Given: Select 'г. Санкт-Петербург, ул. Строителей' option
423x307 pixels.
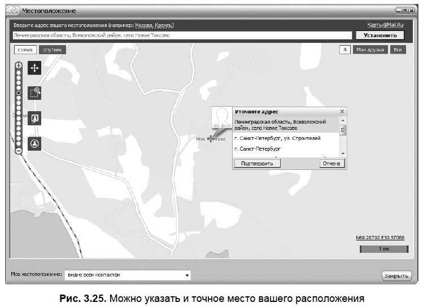Looking at the screenshot, I should point(286,138).
